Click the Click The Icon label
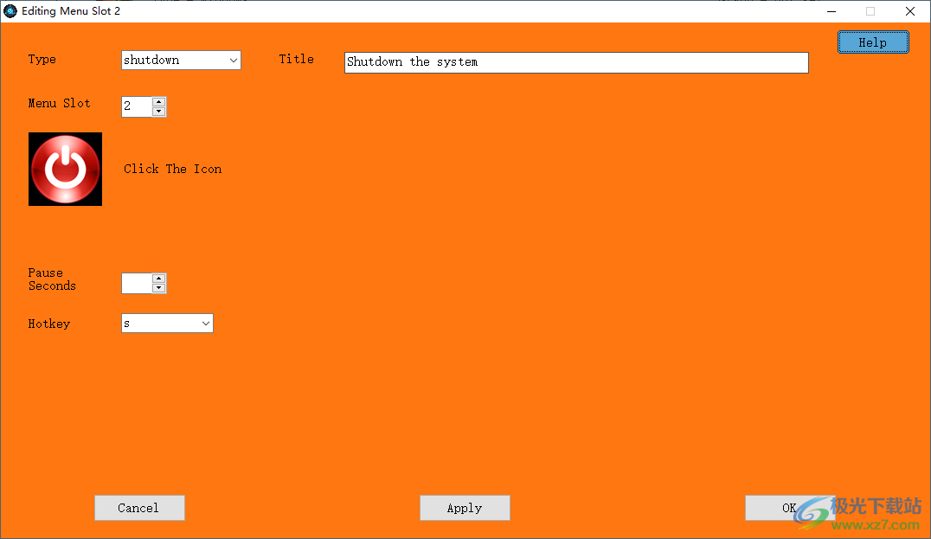The height and width of the screenshot is (539, 931). coord(172,169)
